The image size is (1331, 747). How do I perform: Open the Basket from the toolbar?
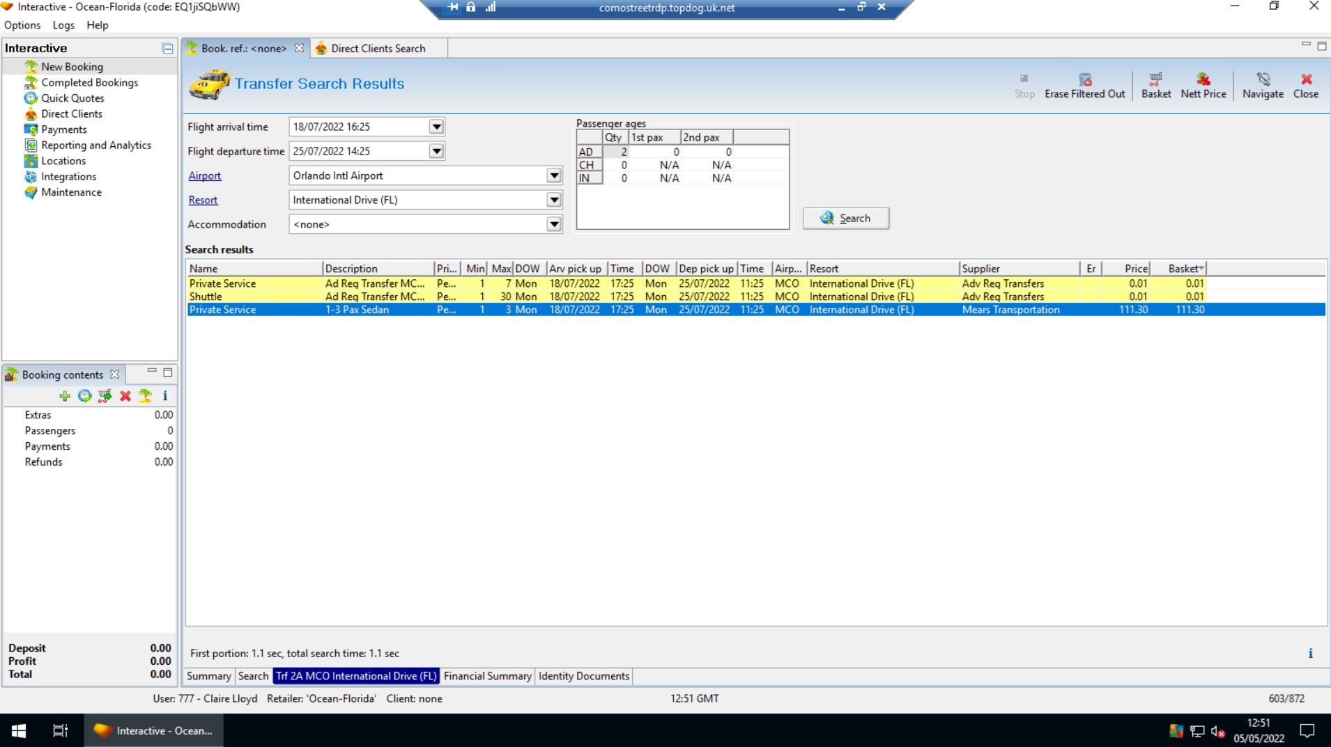click(1155, 85)
